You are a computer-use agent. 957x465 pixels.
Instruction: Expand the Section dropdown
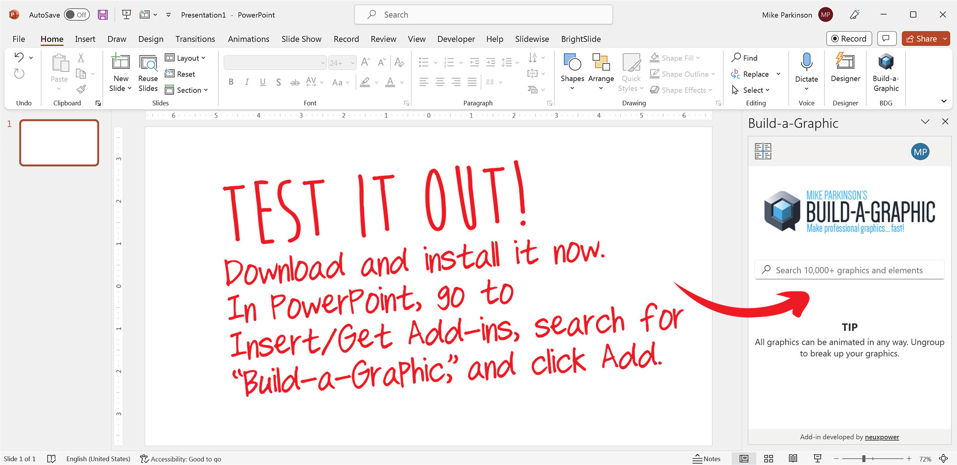(x=187, y=90)
